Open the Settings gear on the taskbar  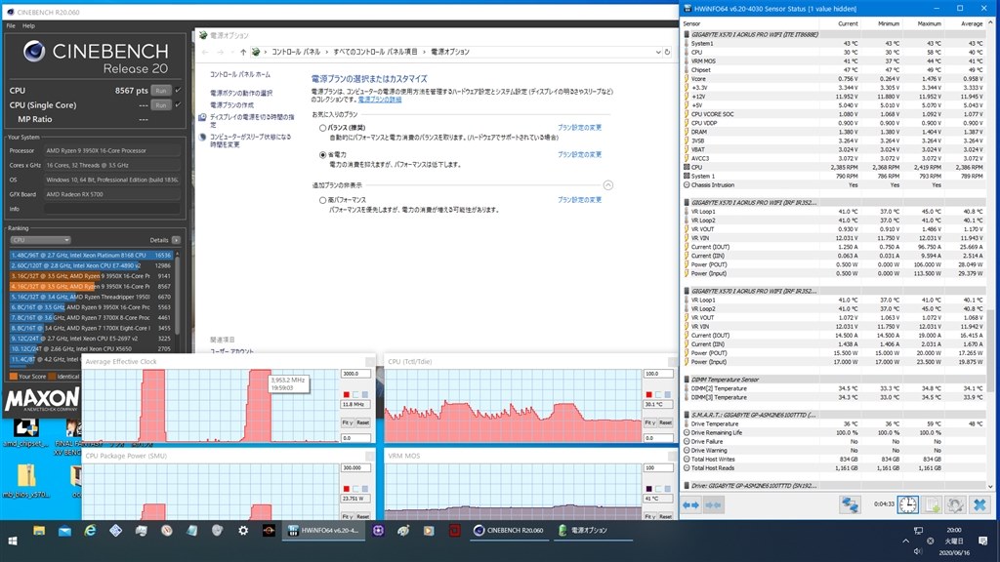[243, 530]
